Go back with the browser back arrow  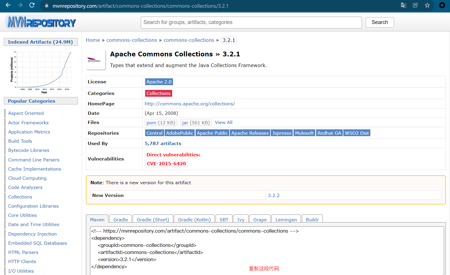coord(8,5)
